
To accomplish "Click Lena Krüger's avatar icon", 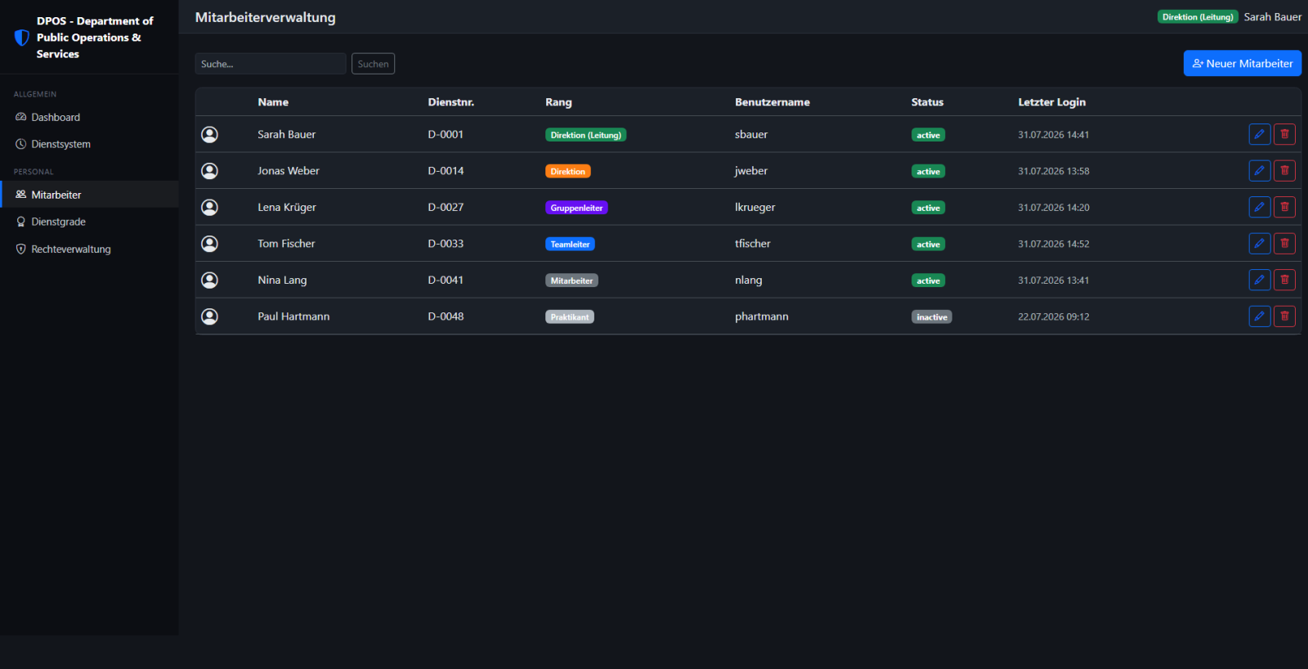I will 210,207.
